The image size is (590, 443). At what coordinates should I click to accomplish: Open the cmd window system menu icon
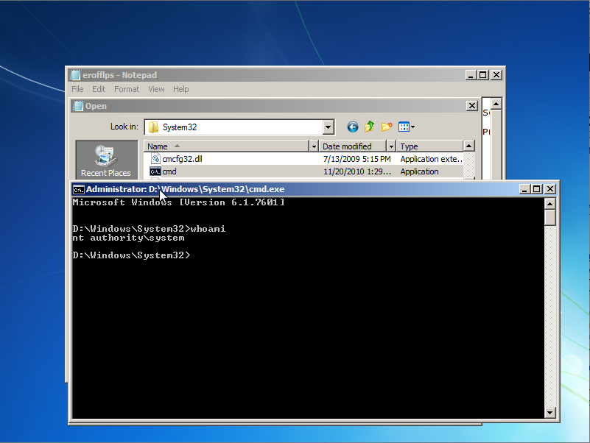79,189
